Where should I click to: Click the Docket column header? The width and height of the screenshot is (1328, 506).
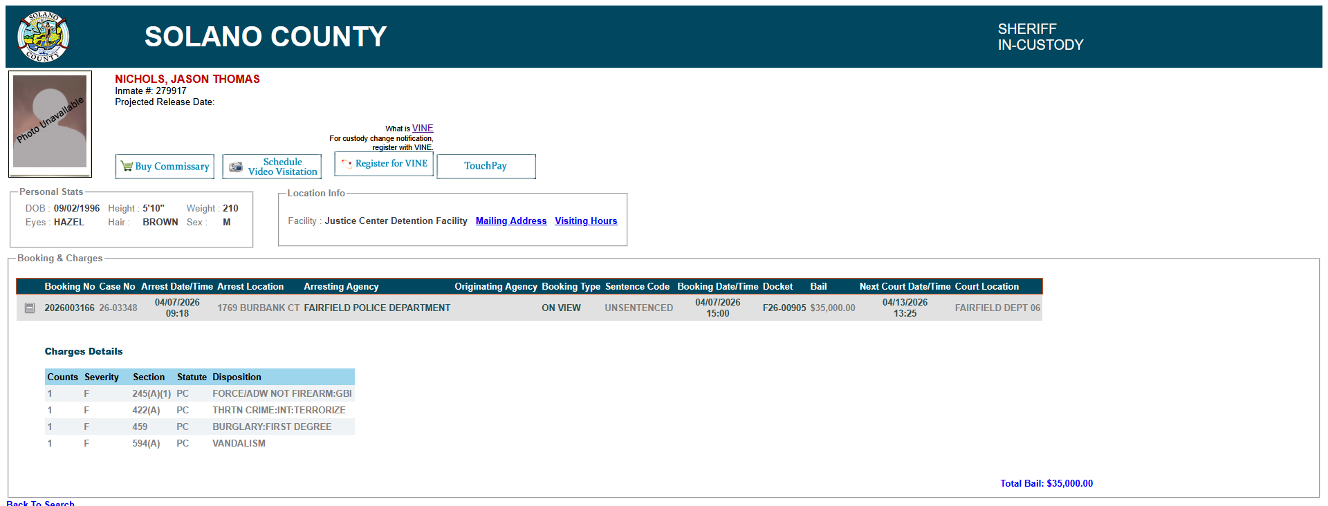(778, 287)
